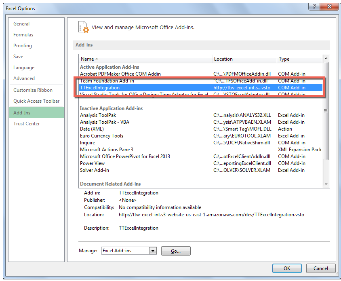This screenshot has width=341, height=281.
Task: Click the add-ins list scrollbar thumb
Action: 326,111
